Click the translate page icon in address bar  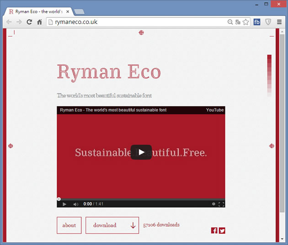pyautogui.click(x=238, y=22)
